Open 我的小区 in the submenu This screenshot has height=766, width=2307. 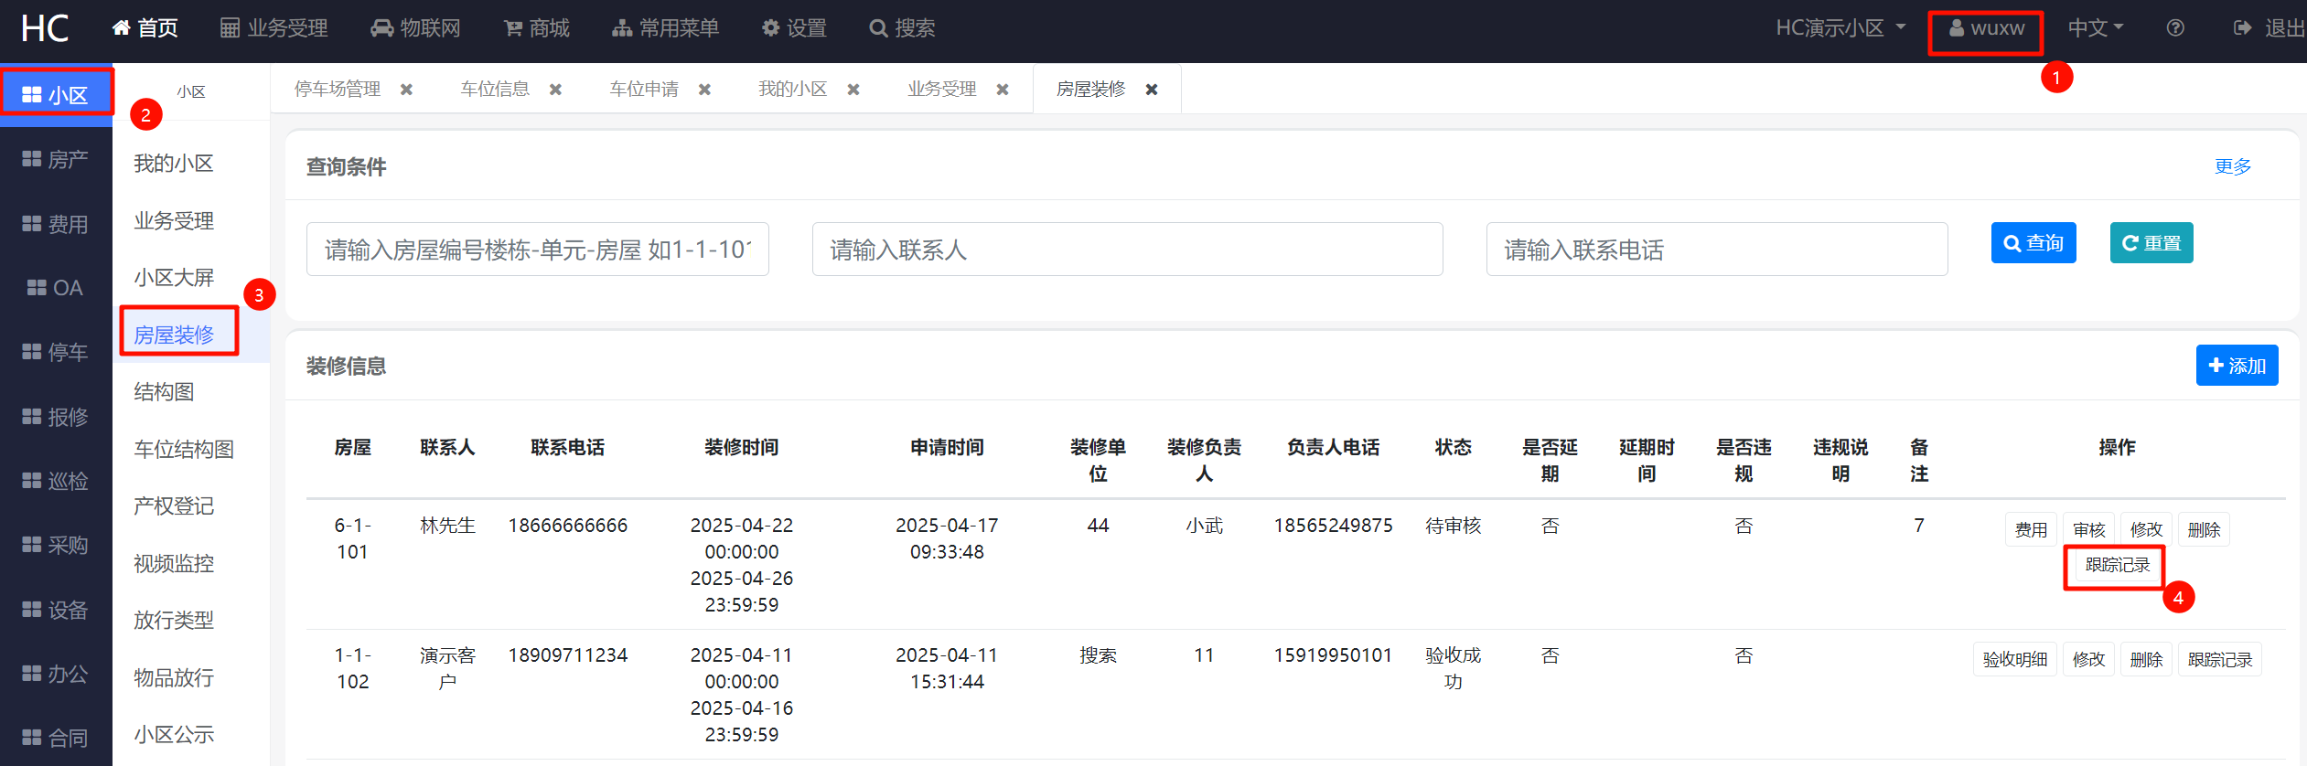coord(174,164)
